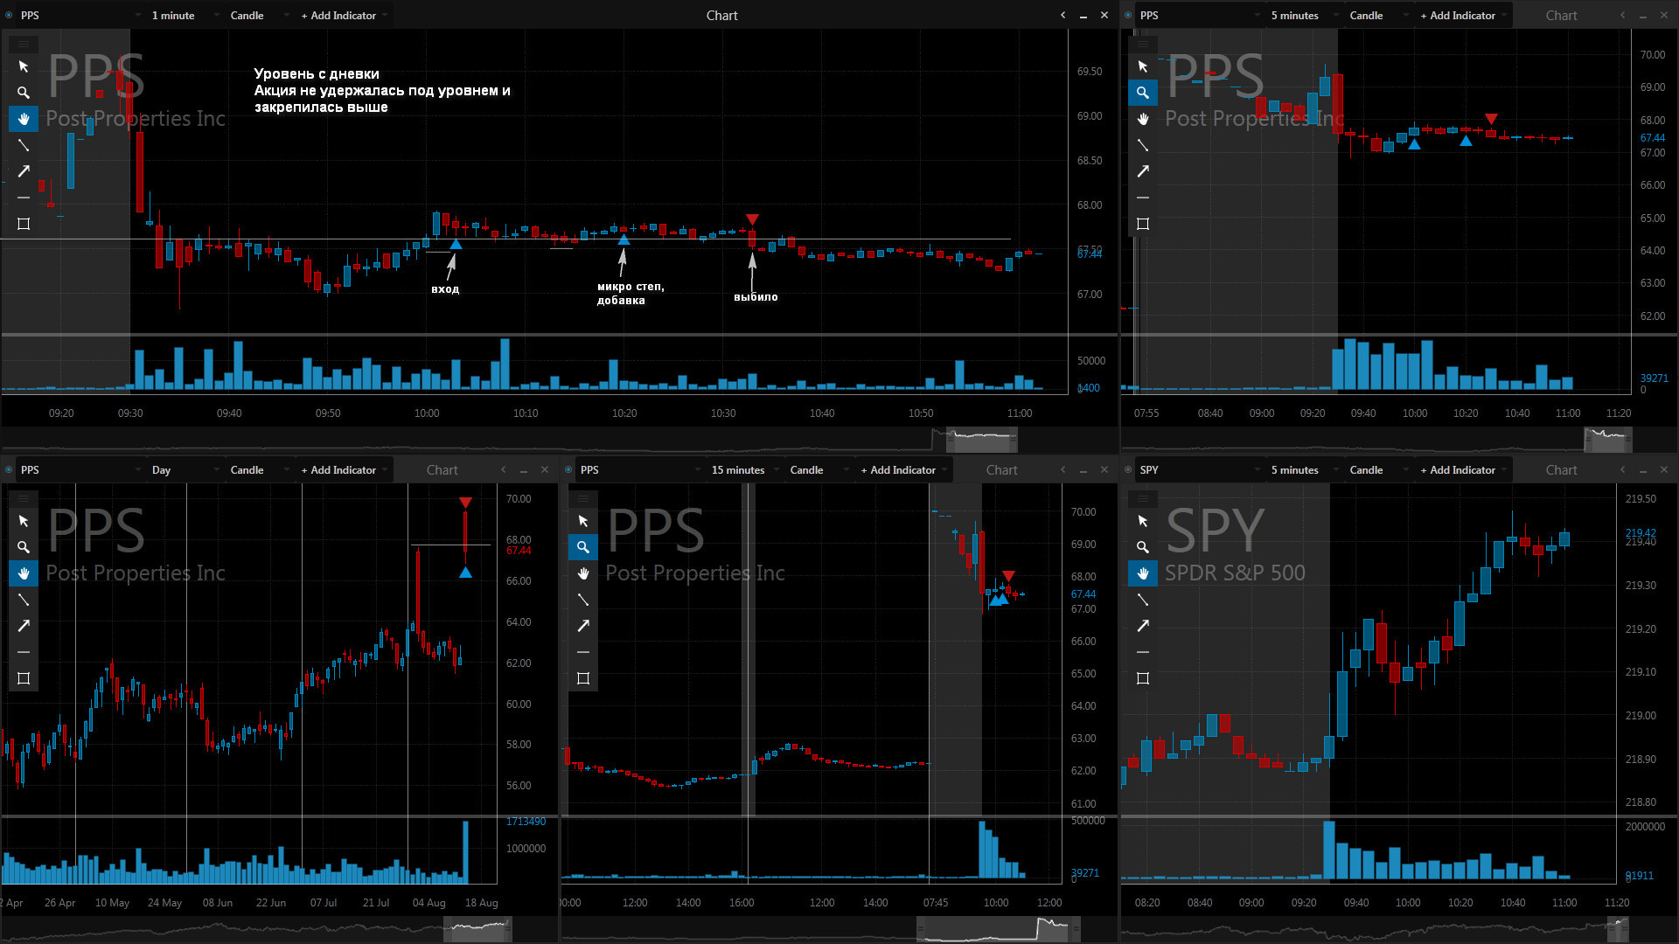Toggle the link indicator of the 1-minute PPS chart
Screen dimensions: 1679x944
pyautogui.click(x=9, y=15)
